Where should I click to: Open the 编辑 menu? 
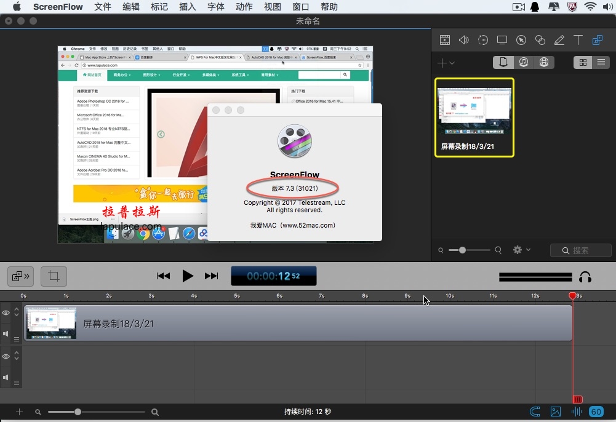coord(131,7)
